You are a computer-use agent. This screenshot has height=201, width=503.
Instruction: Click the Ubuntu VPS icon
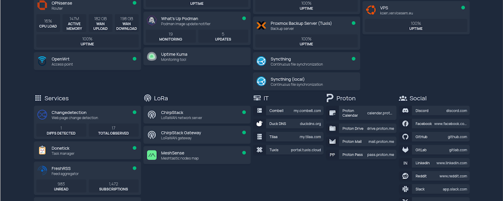pos(371,10)
